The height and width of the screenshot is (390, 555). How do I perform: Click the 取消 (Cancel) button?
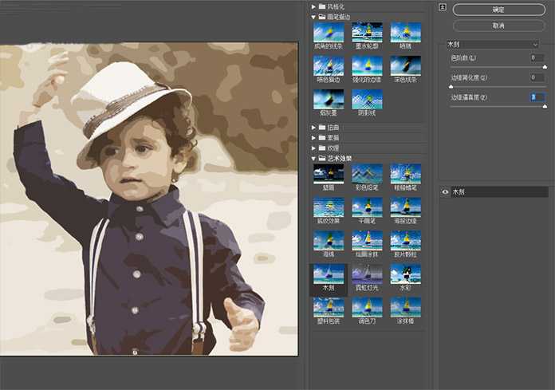[x=498, y=26]
